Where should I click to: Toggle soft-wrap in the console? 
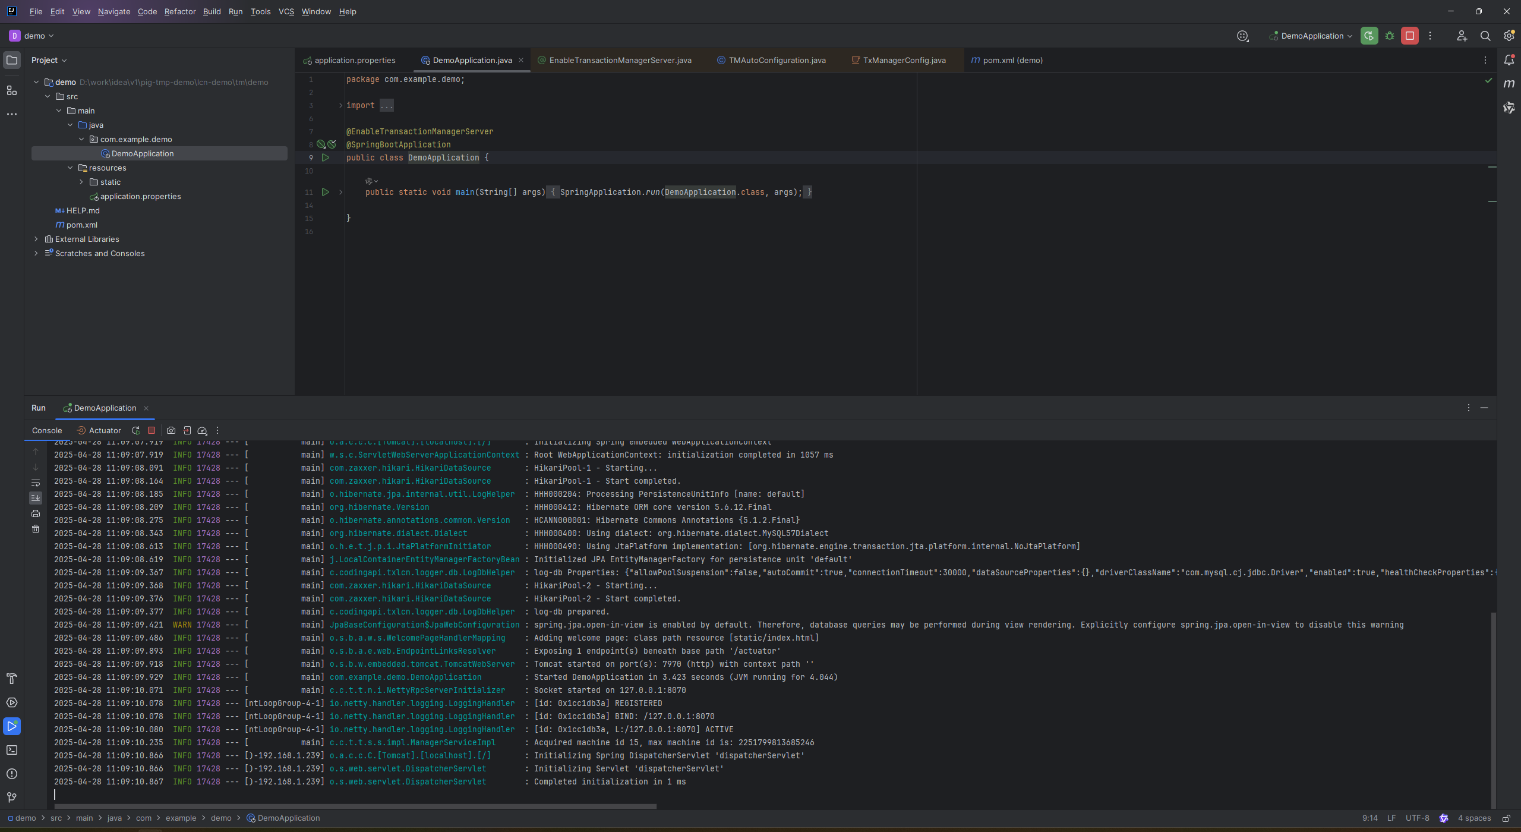pyautogui.click(x=36, y=483)
